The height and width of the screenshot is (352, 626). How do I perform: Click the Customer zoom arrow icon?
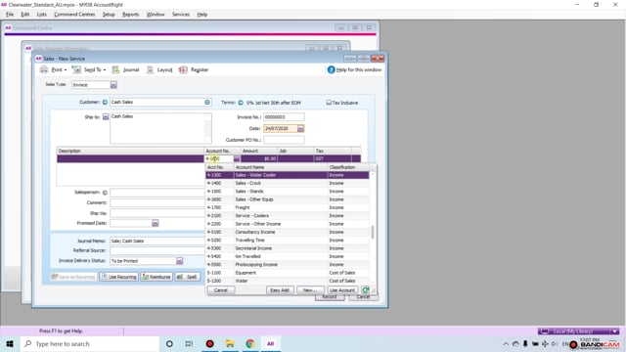click(x=105, y=102)
